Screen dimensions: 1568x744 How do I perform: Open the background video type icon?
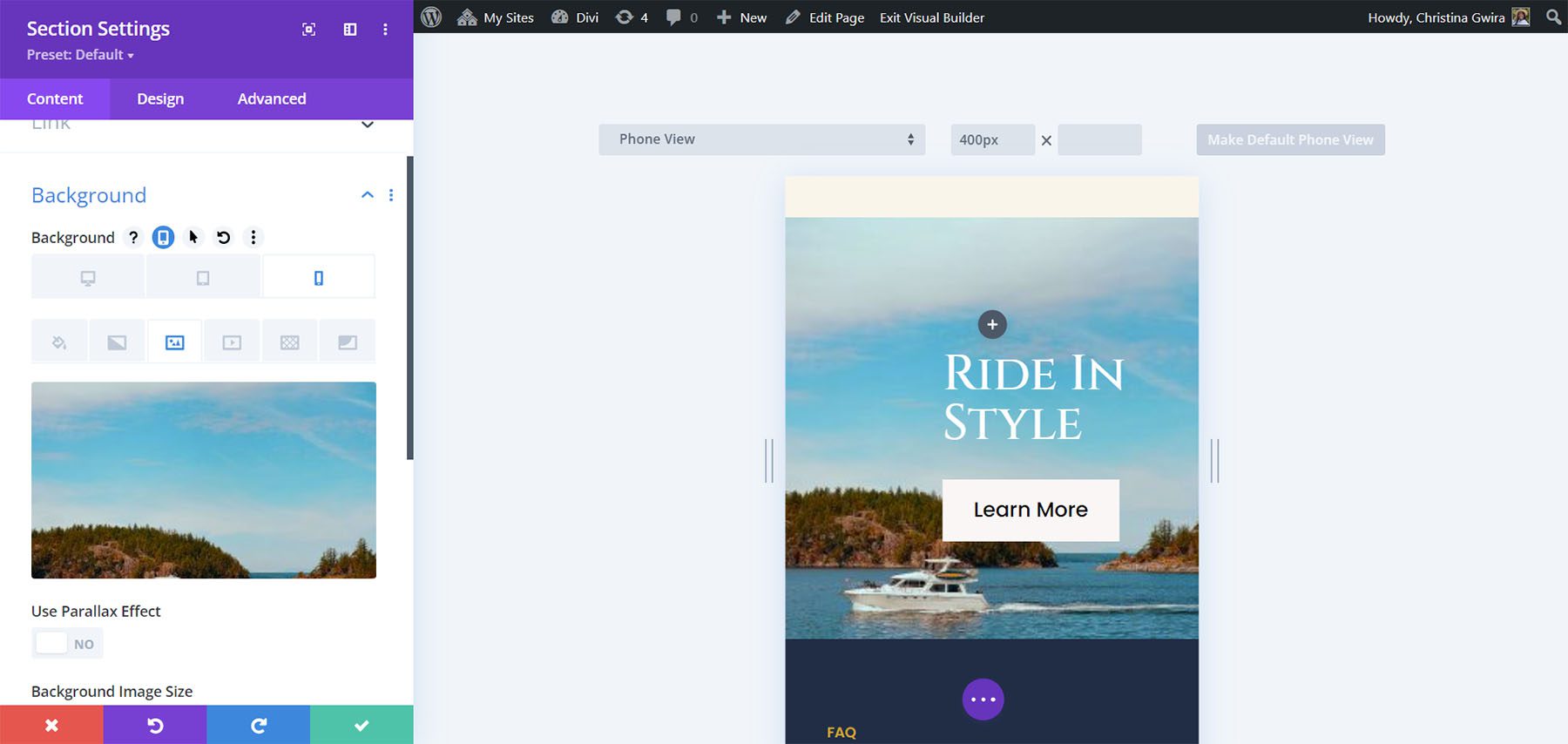point(232,342)
